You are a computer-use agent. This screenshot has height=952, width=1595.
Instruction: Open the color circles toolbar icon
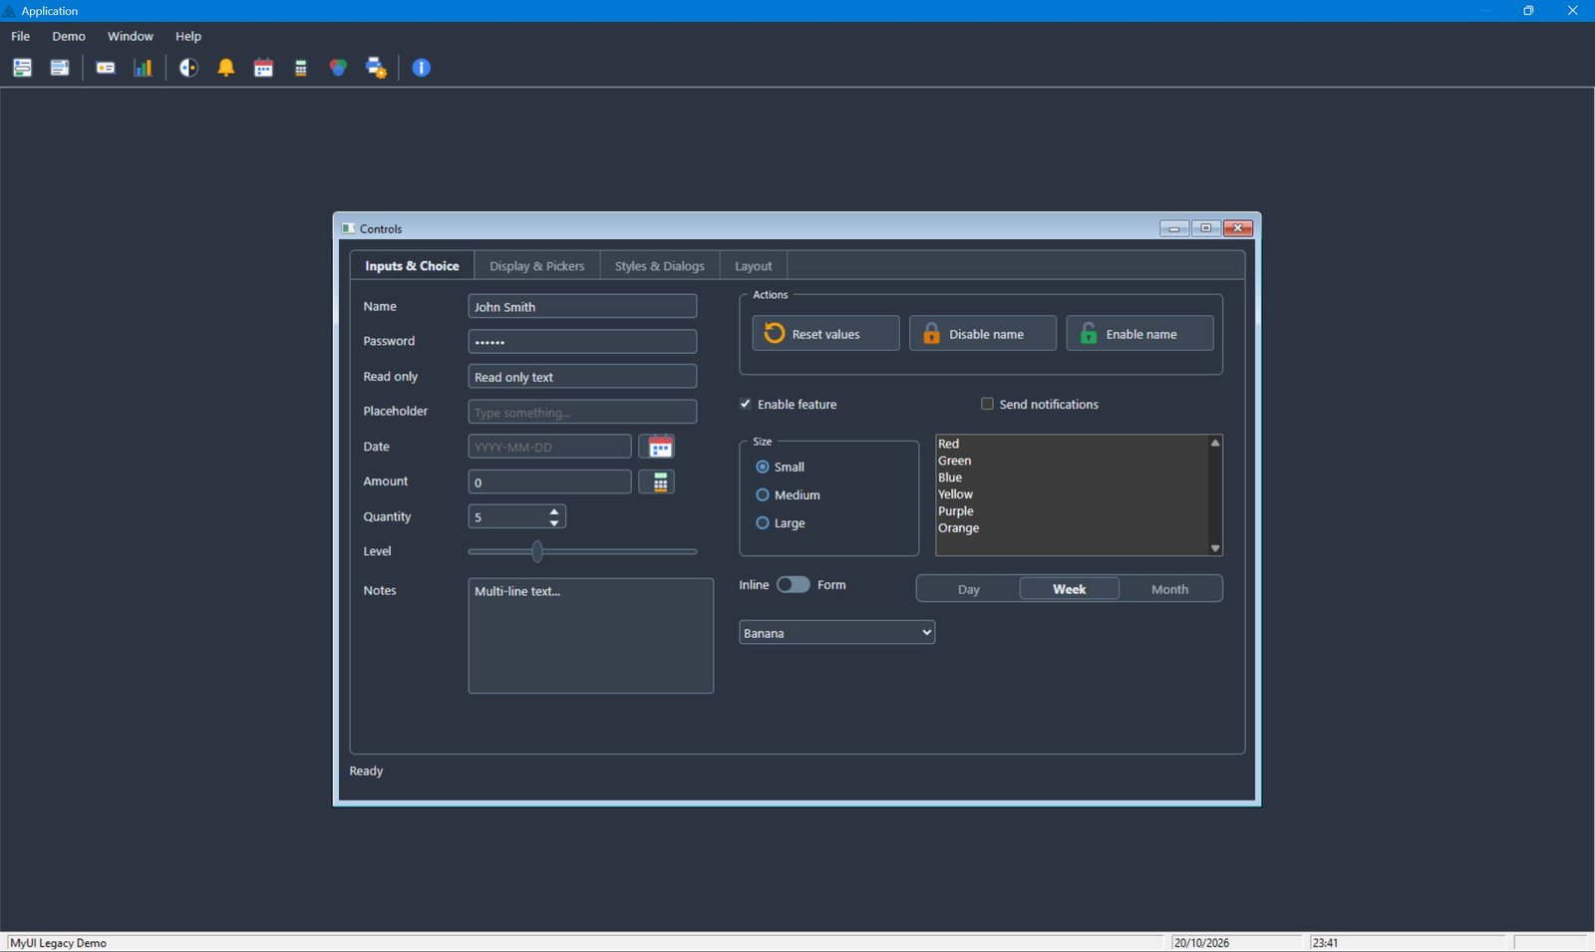click(x=338, y=68)
